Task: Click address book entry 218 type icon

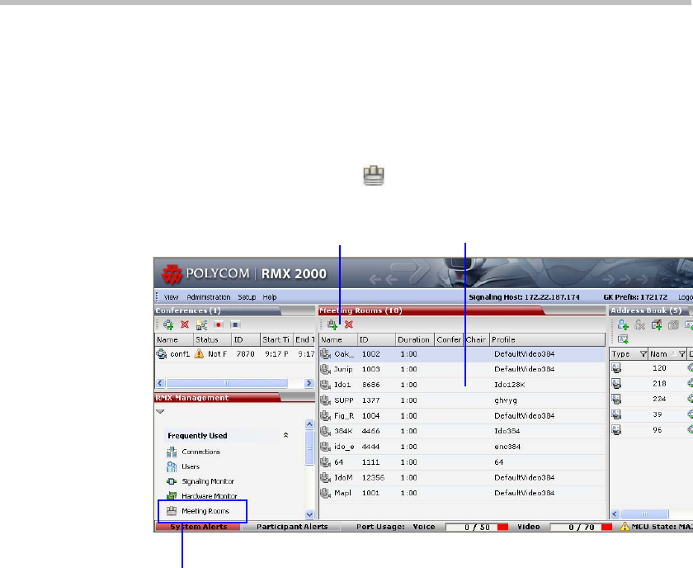Action: click(x=616, y=383)
